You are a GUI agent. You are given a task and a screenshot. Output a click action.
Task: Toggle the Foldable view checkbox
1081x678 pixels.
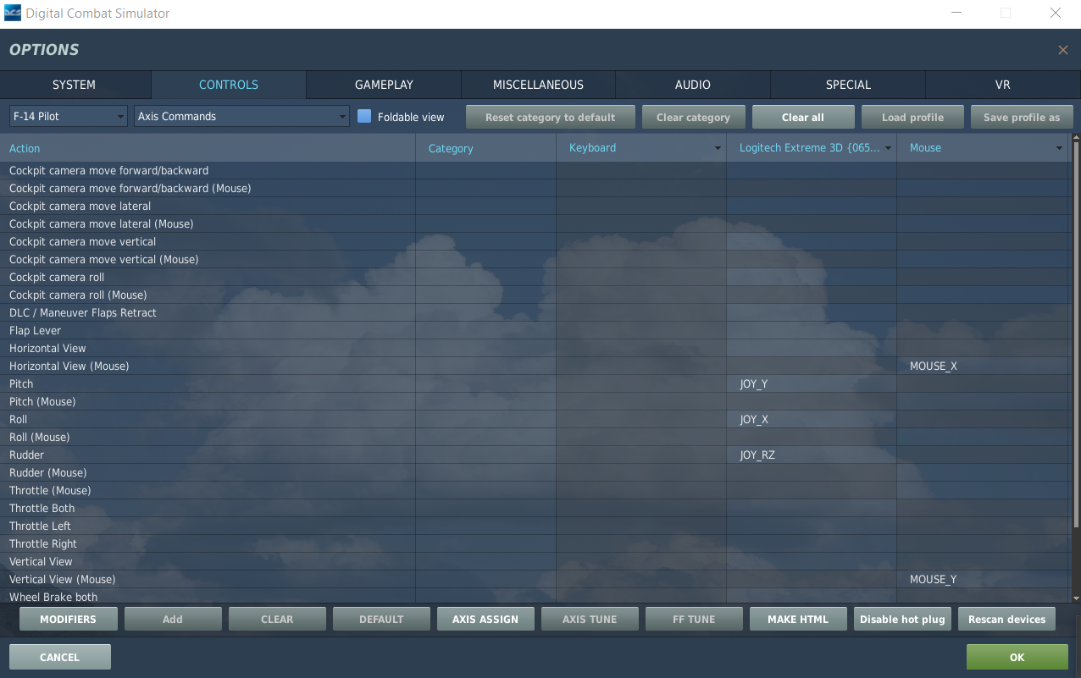click(364, 117)
